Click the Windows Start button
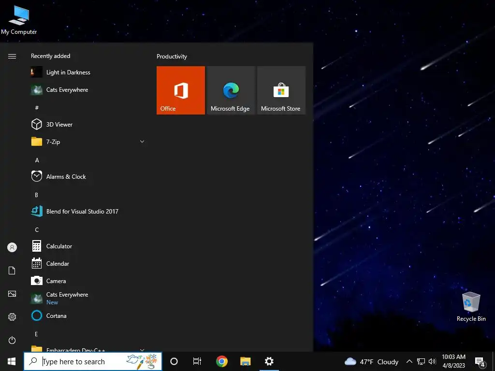Image resolution: width=495 pixels, height=371 pixels. point(12,361)
